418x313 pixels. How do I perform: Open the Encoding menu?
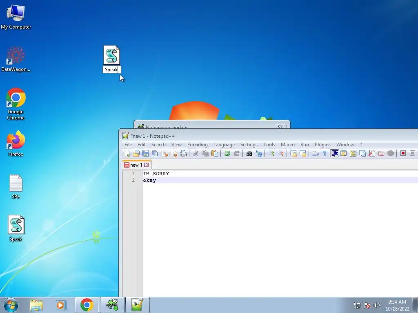pos(198,145)
